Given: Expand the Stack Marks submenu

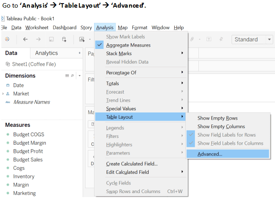Looking at the screenshot, I should tap(141, 53).
